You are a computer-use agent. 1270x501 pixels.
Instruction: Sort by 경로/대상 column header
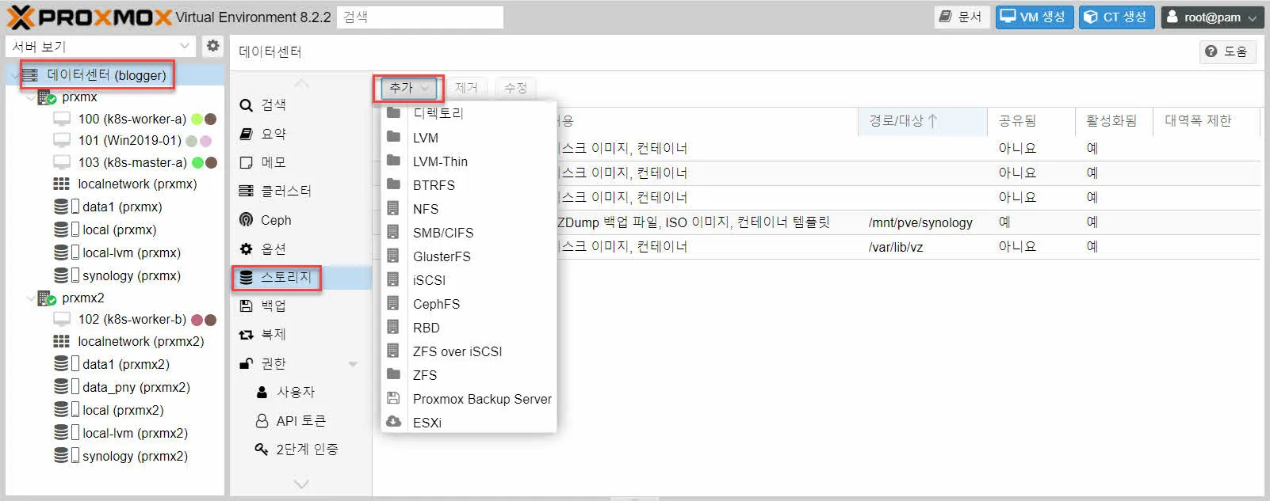point(922,121)
